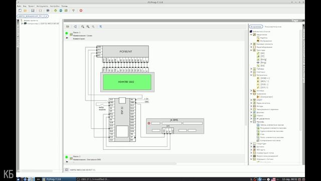Click the board icon beside Плата 2 header
Viewport: 321px width, 181px height.
click(71, 158)
